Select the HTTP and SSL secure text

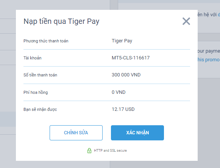point(110,151)
